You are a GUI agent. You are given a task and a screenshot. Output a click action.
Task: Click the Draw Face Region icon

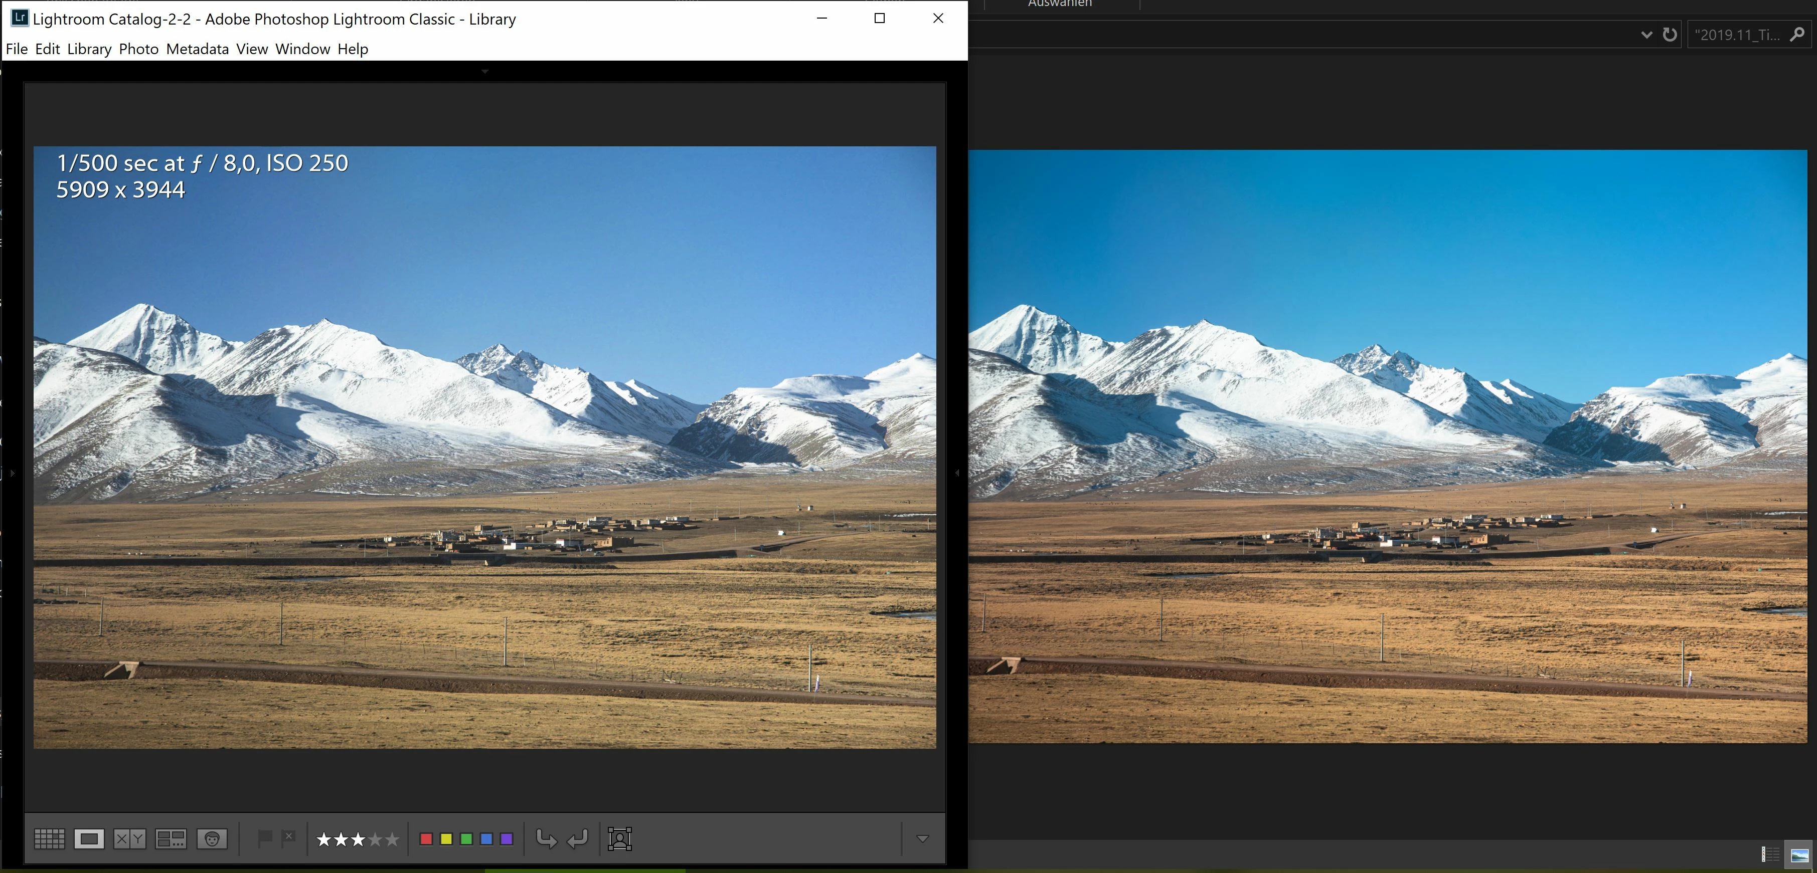point(619,838)
